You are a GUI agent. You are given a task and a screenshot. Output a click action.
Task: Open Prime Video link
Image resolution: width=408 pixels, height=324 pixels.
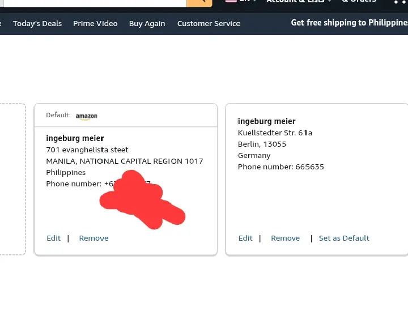pos(95,23)
